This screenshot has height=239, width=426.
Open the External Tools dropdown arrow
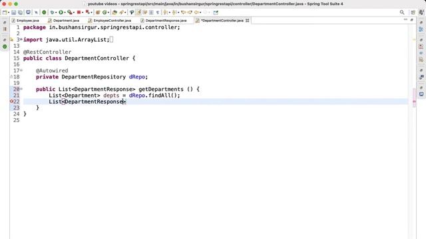coord(74,13)
